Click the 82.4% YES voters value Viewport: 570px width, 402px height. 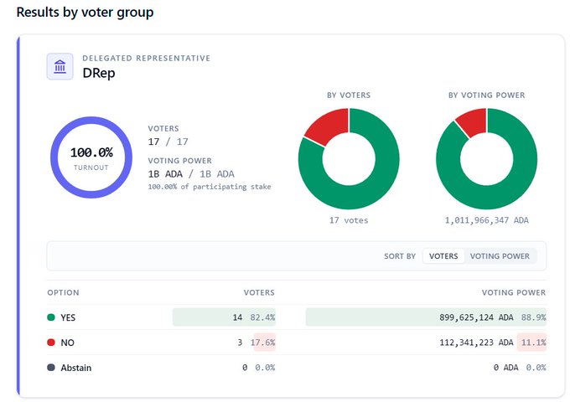click(262, 317)
